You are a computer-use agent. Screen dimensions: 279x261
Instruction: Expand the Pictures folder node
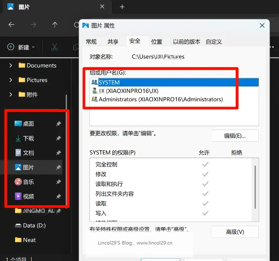tap(11, 80)
